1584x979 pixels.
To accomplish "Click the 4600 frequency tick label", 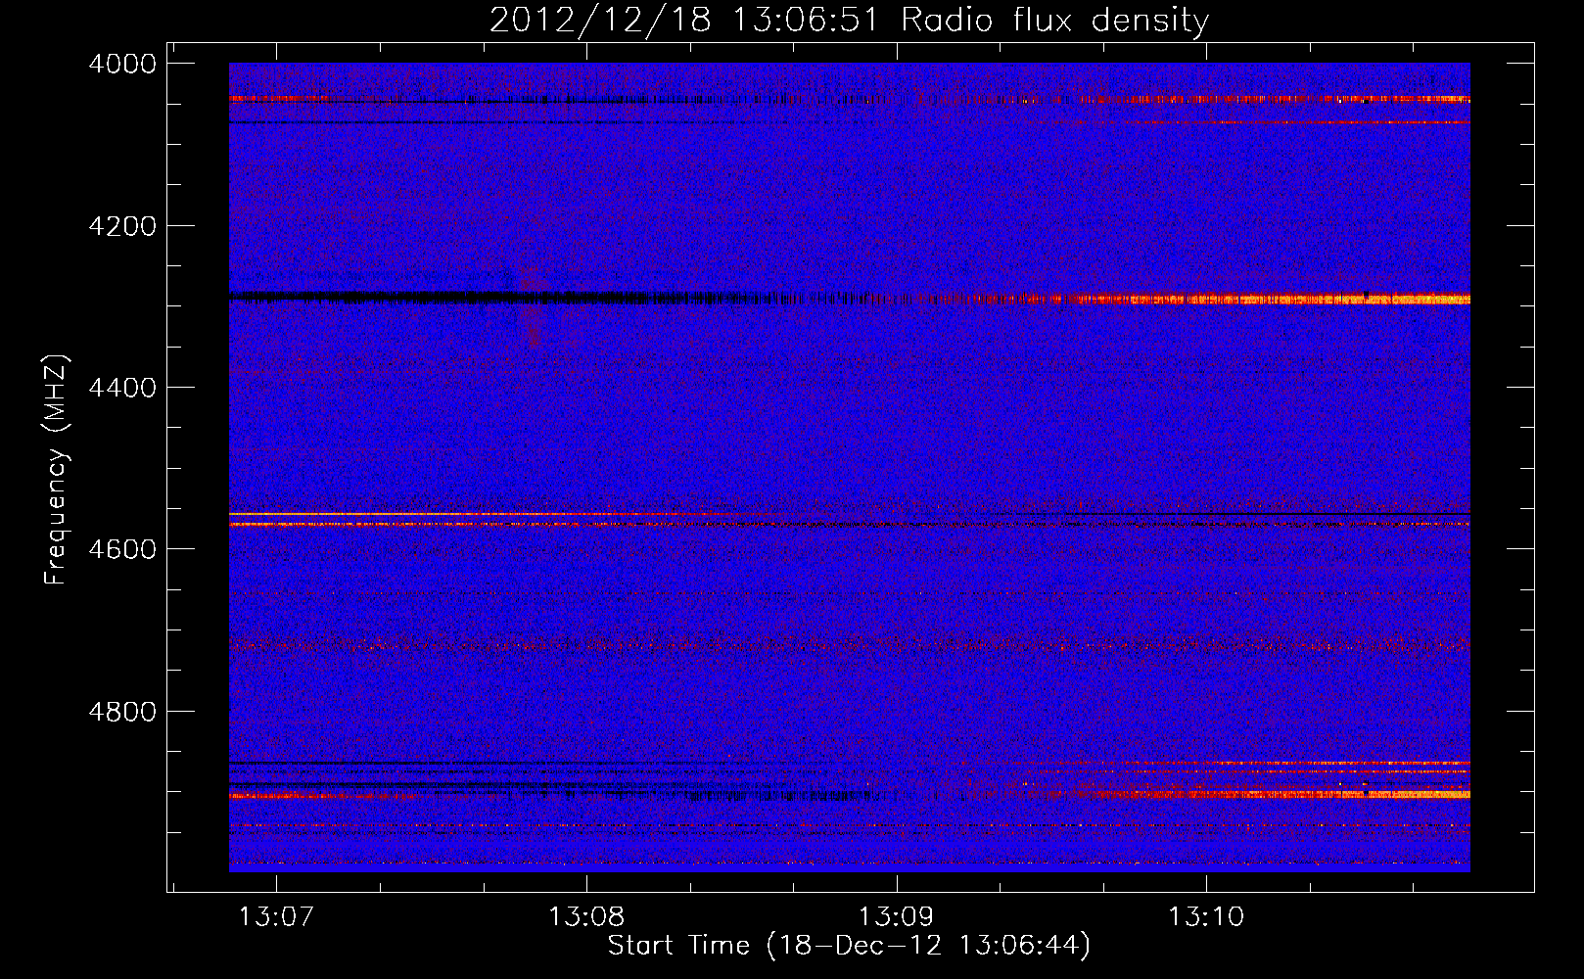I will tap(122, 549).
